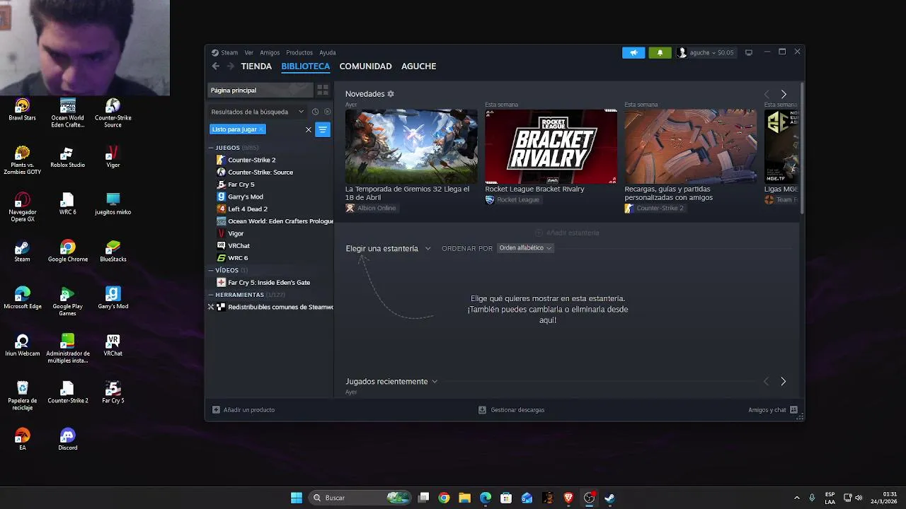Go back with the left arrow in Steam

coord(215,66)
